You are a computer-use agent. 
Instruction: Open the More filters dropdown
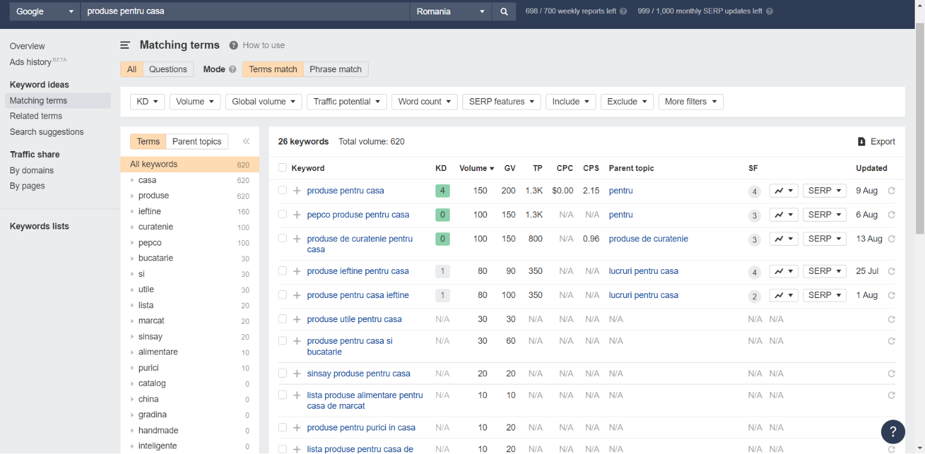(691, 102)
